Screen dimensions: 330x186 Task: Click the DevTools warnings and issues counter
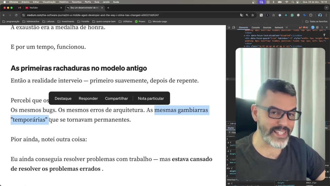303,27
